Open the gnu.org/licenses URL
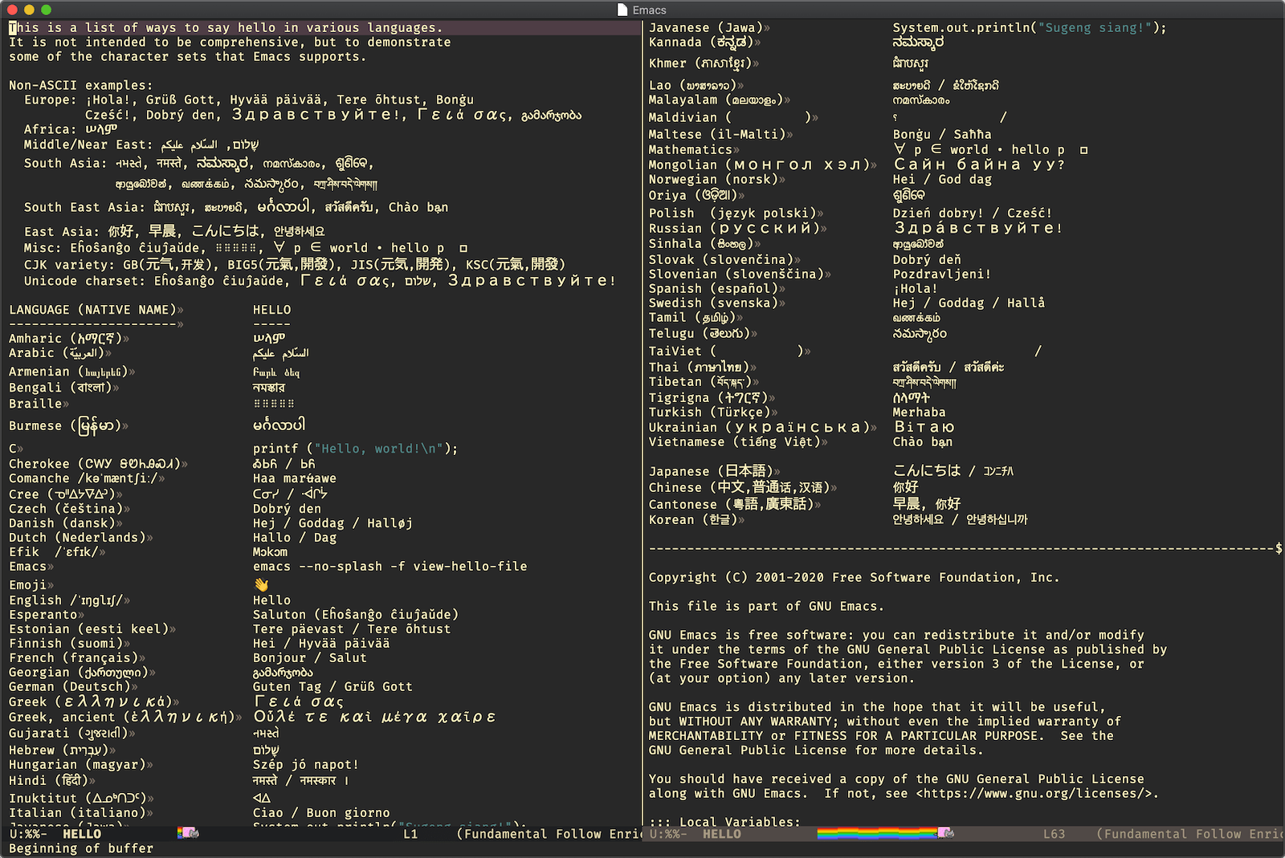This screenshot has width=1285, height=858. pos(1034,793)
